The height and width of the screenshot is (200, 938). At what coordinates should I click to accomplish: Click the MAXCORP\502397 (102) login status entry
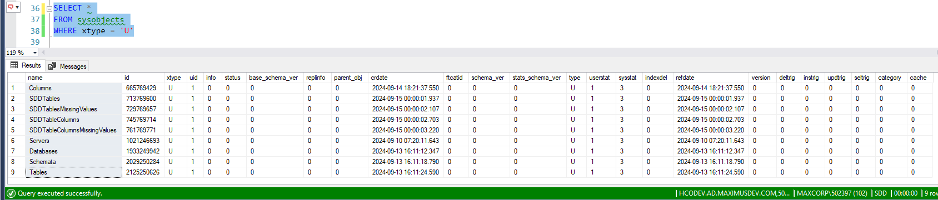click(832, 193)
